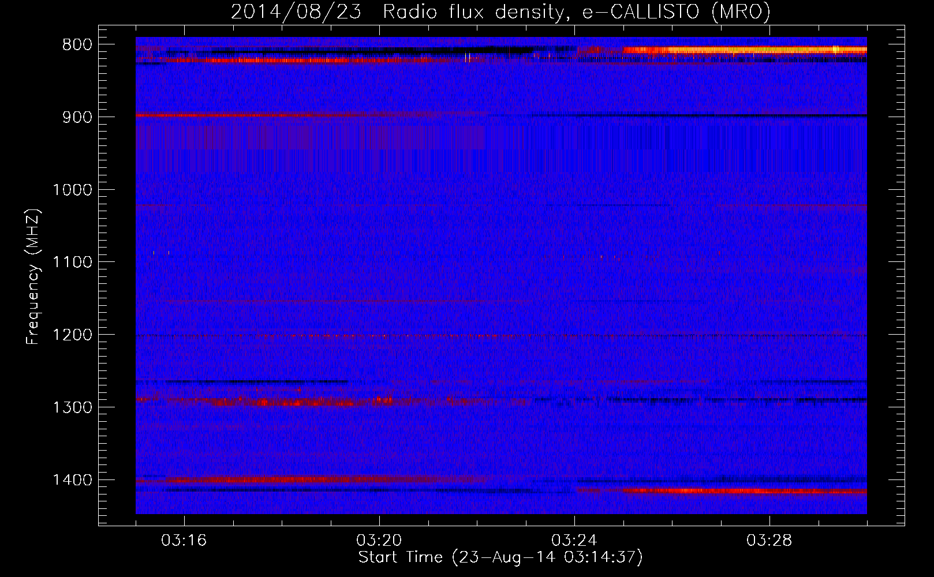Viewport: 934px width, 577px height.
Task: Click the 1100 frequency tick label
Action: [72, 262]
